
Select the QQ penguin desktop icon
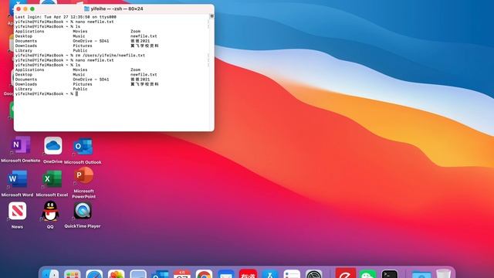50,211
